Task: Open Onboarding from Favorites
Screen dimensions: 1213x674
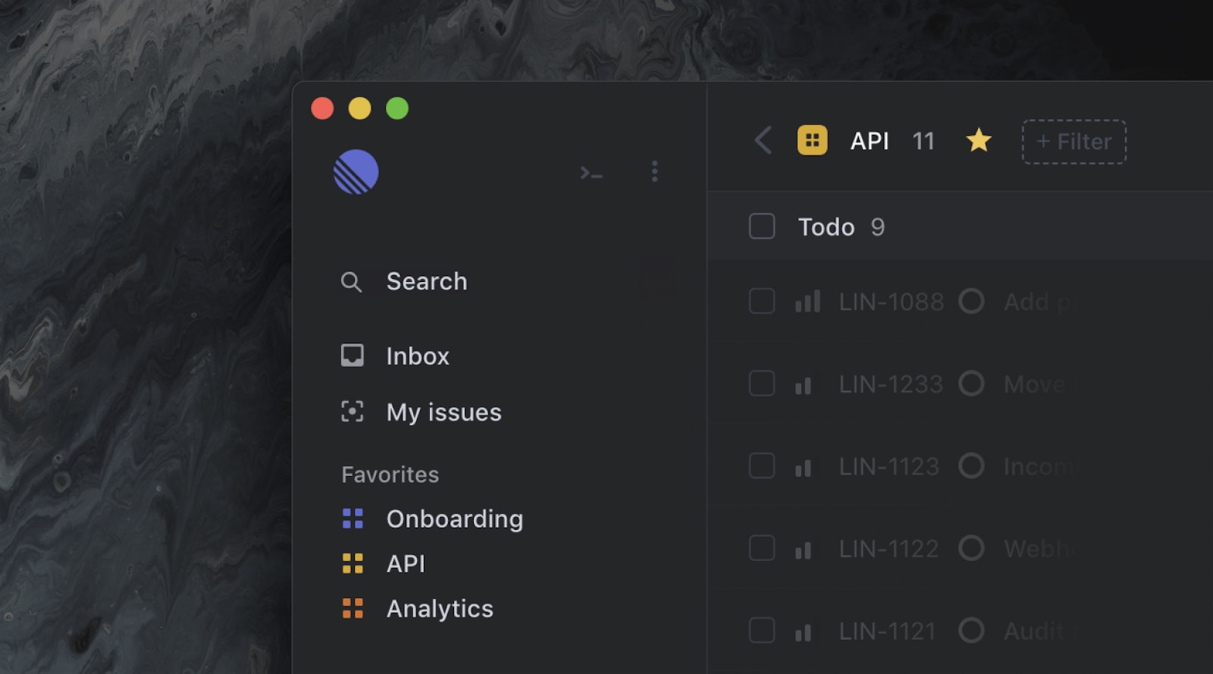Action: pyautogui.click(x=453, y=519)
